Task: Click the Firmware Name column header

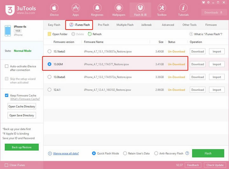Action: coord(94,42)
